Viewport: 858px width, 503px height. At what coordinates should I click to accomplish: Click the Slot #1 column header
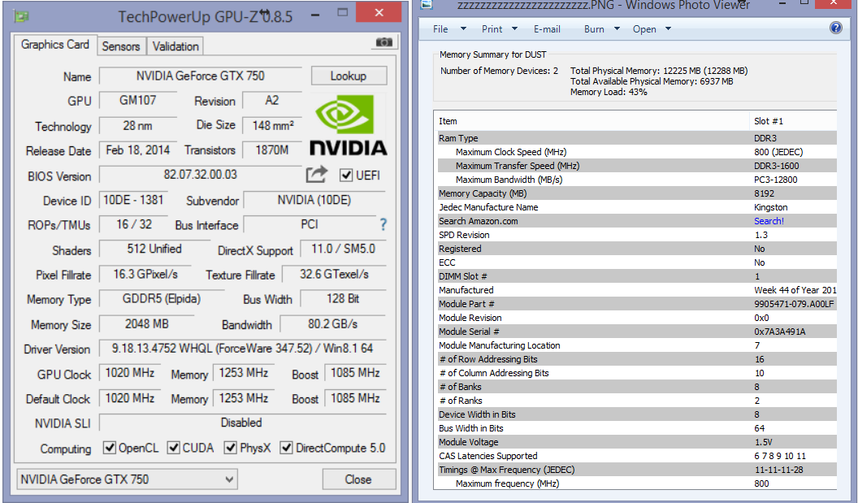click(793, 121)
